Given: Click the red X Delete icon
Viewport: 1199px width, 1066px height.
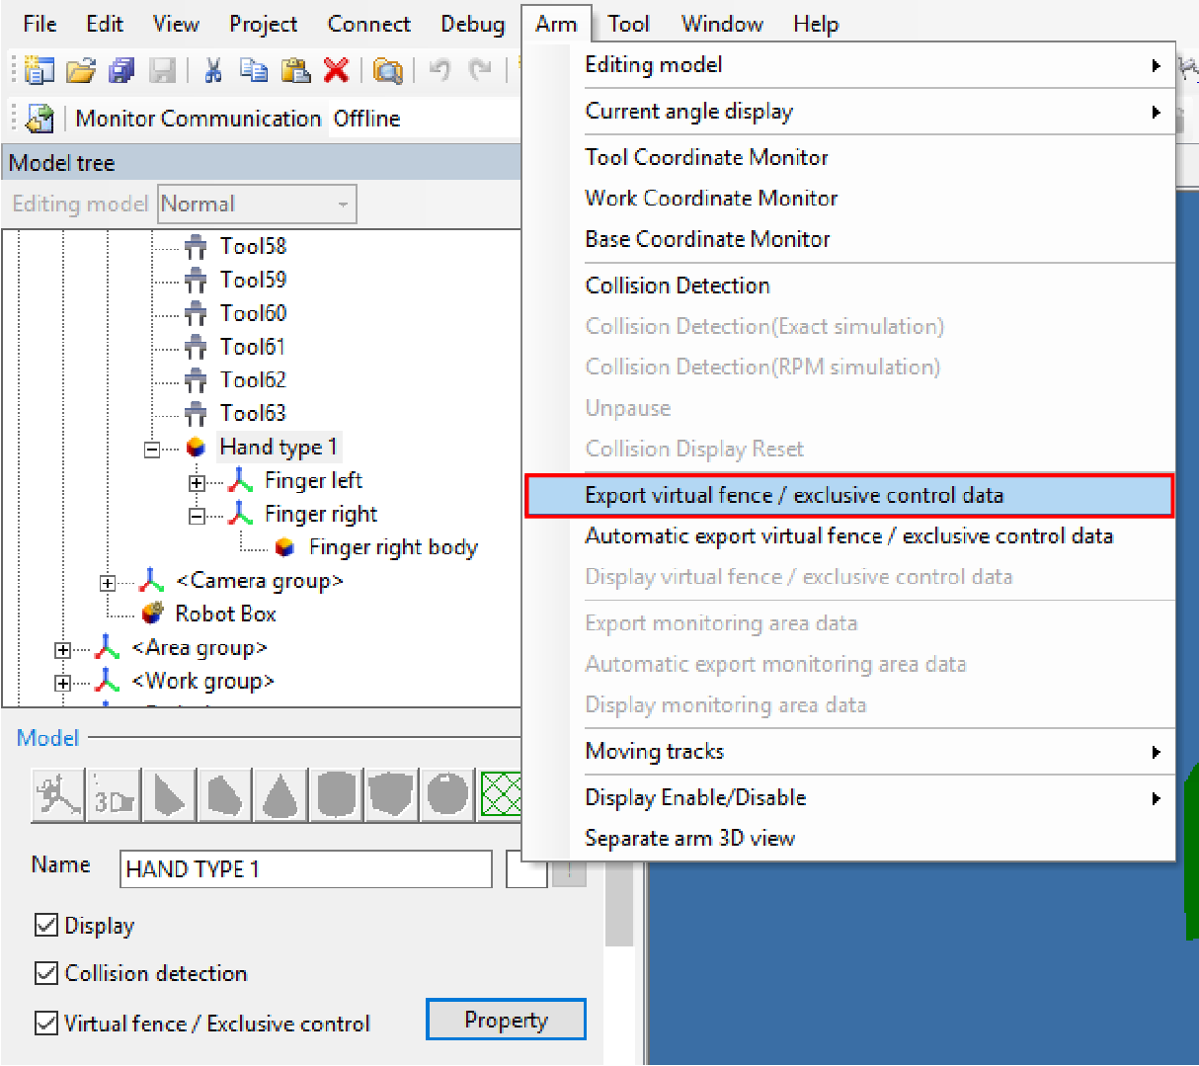Looking at the screenshot, I should click(336, 70).
